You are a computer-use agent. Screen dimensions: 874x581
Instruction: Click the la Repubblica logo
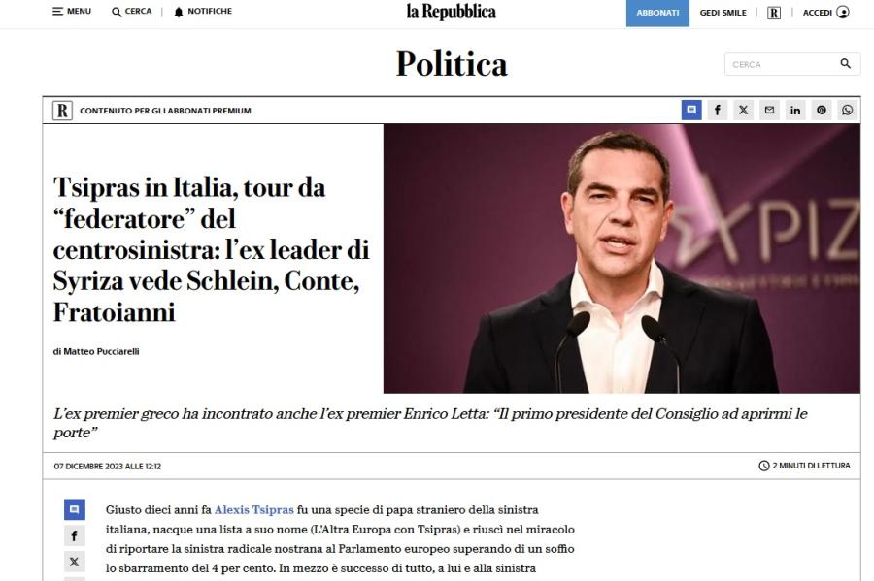(x=451, y=12)
